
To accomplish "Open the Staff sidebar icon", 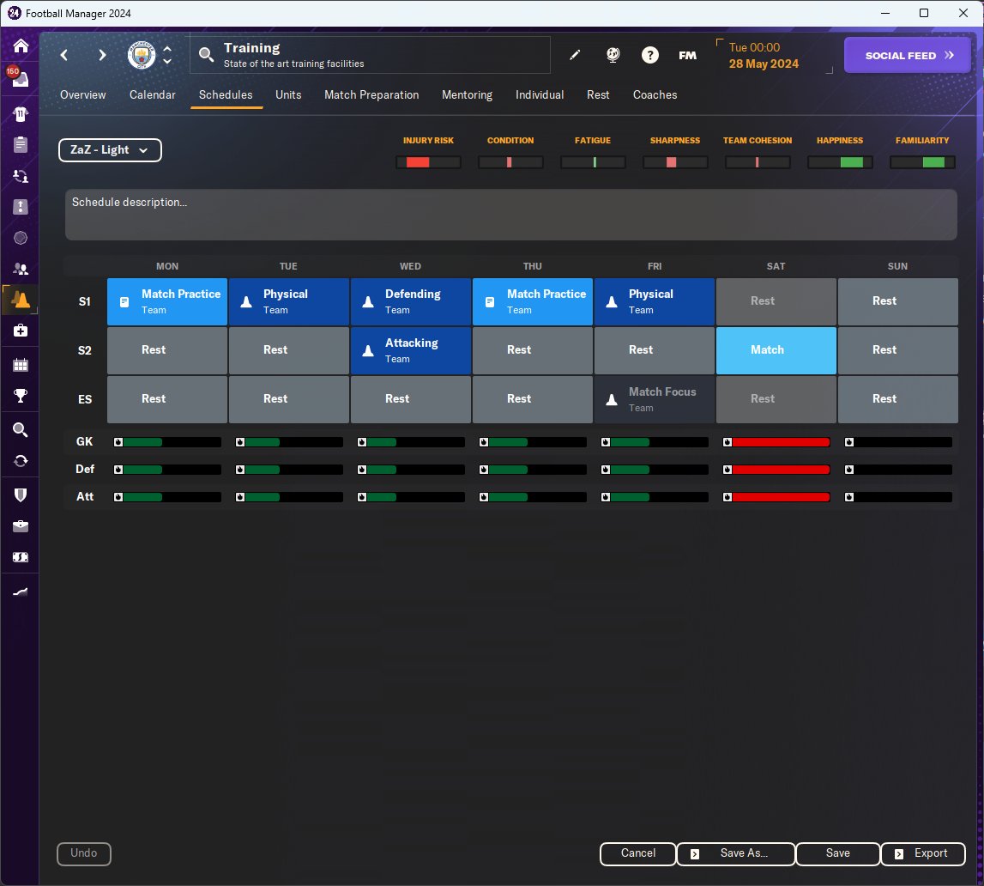I will click(x=20, y=269).
